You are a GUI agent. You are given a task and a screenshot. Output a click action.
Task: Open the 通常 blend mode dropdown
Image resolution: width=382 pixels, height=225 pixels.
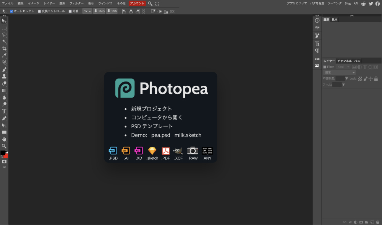tap(339, 72)
